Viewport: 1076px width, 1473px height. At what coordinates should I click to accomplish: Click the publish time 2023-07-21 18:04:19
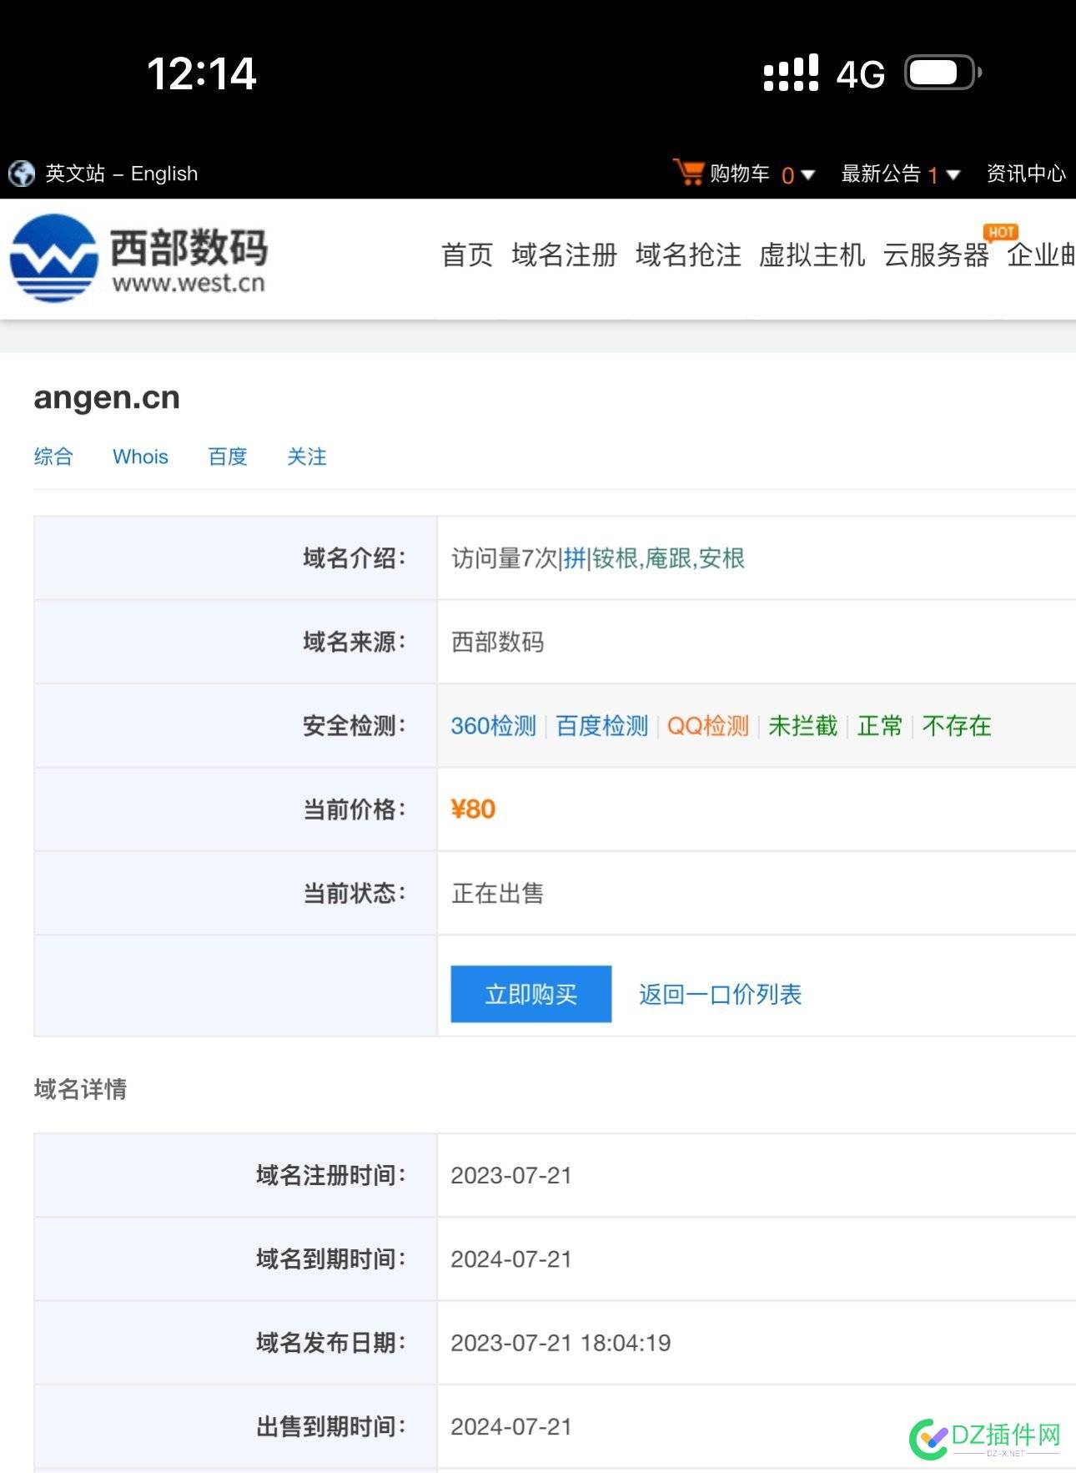tap(561, 1344)
